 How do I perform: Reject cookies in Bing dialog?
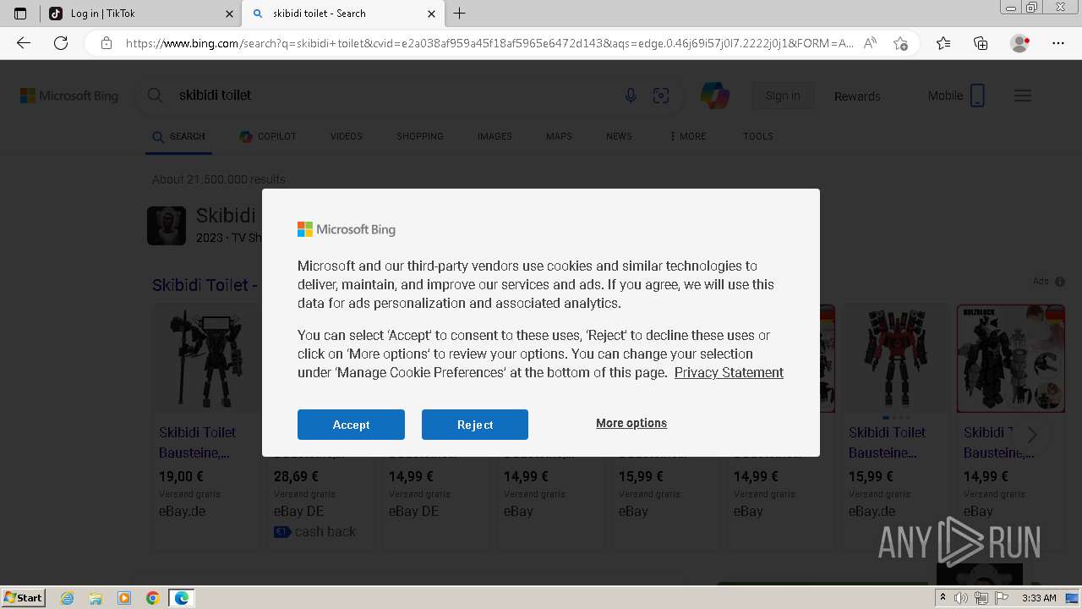point(475,425)
